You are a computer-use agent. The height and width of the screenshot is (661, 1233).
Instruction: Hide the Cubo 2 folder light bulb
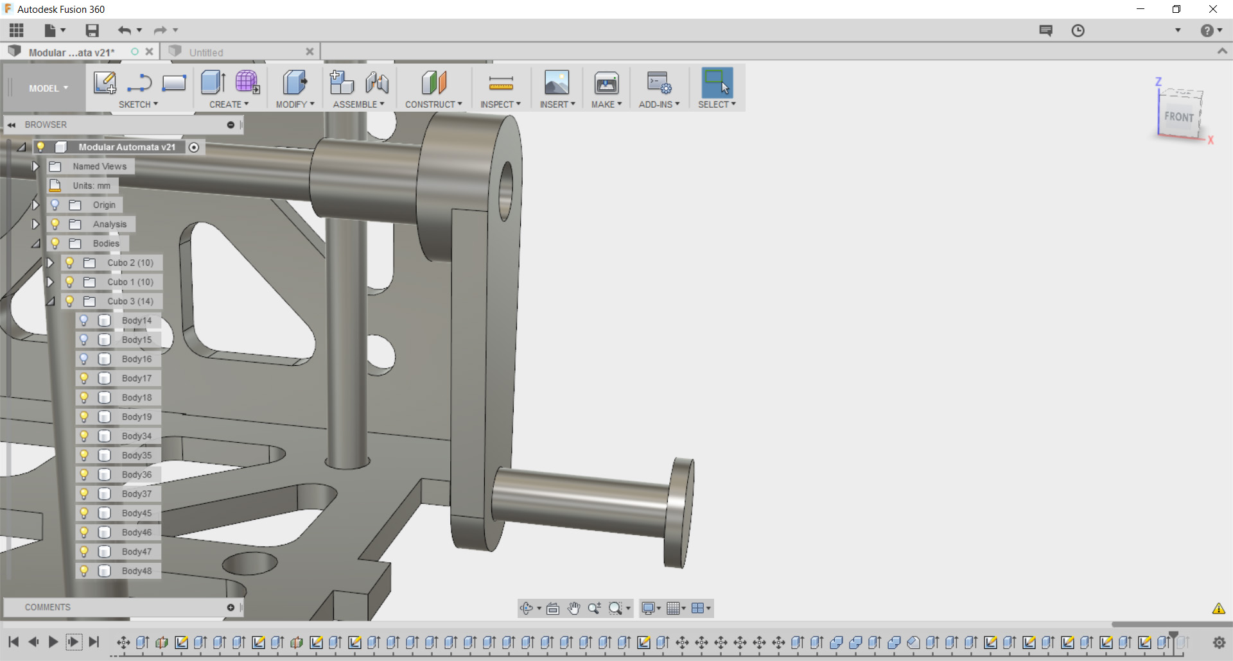(69, 262)
